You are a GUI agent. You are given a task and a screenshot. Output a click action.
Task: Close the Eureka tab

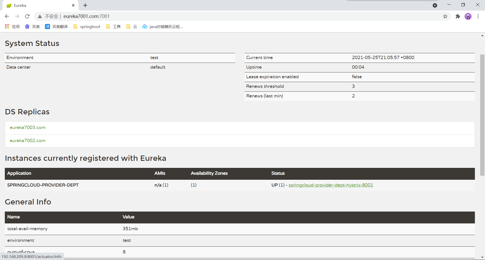click(x=73, y=5)
